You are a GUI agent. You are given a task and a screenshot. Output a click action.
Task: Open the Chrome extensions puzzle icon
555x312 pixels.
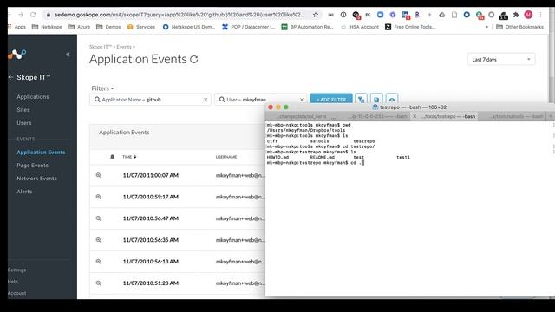tap(516, 15)
